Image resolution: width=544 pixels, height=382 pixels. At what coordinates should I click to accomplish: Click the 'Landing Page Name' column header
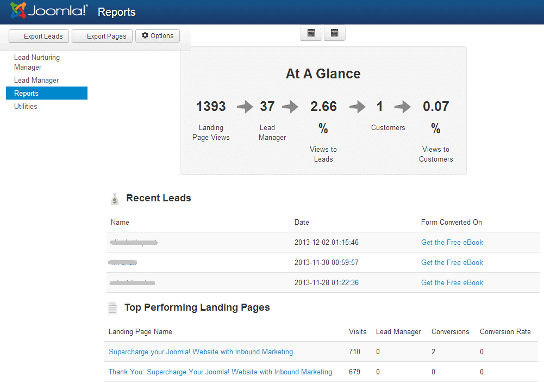tap(140, 331)
